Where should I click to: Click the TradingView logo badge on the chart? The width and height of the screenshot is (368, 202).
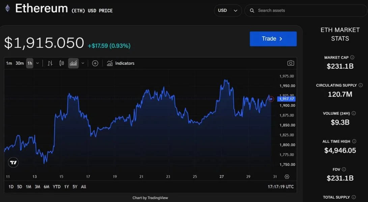13,162
